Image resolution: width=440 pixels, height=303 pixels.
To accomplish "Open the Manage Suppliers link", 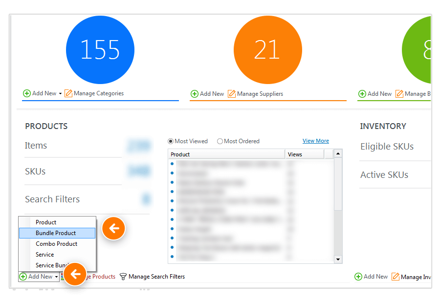I will coord(260,94).
